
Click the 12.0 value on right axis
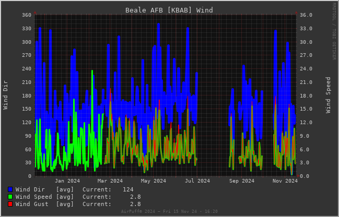306,123
